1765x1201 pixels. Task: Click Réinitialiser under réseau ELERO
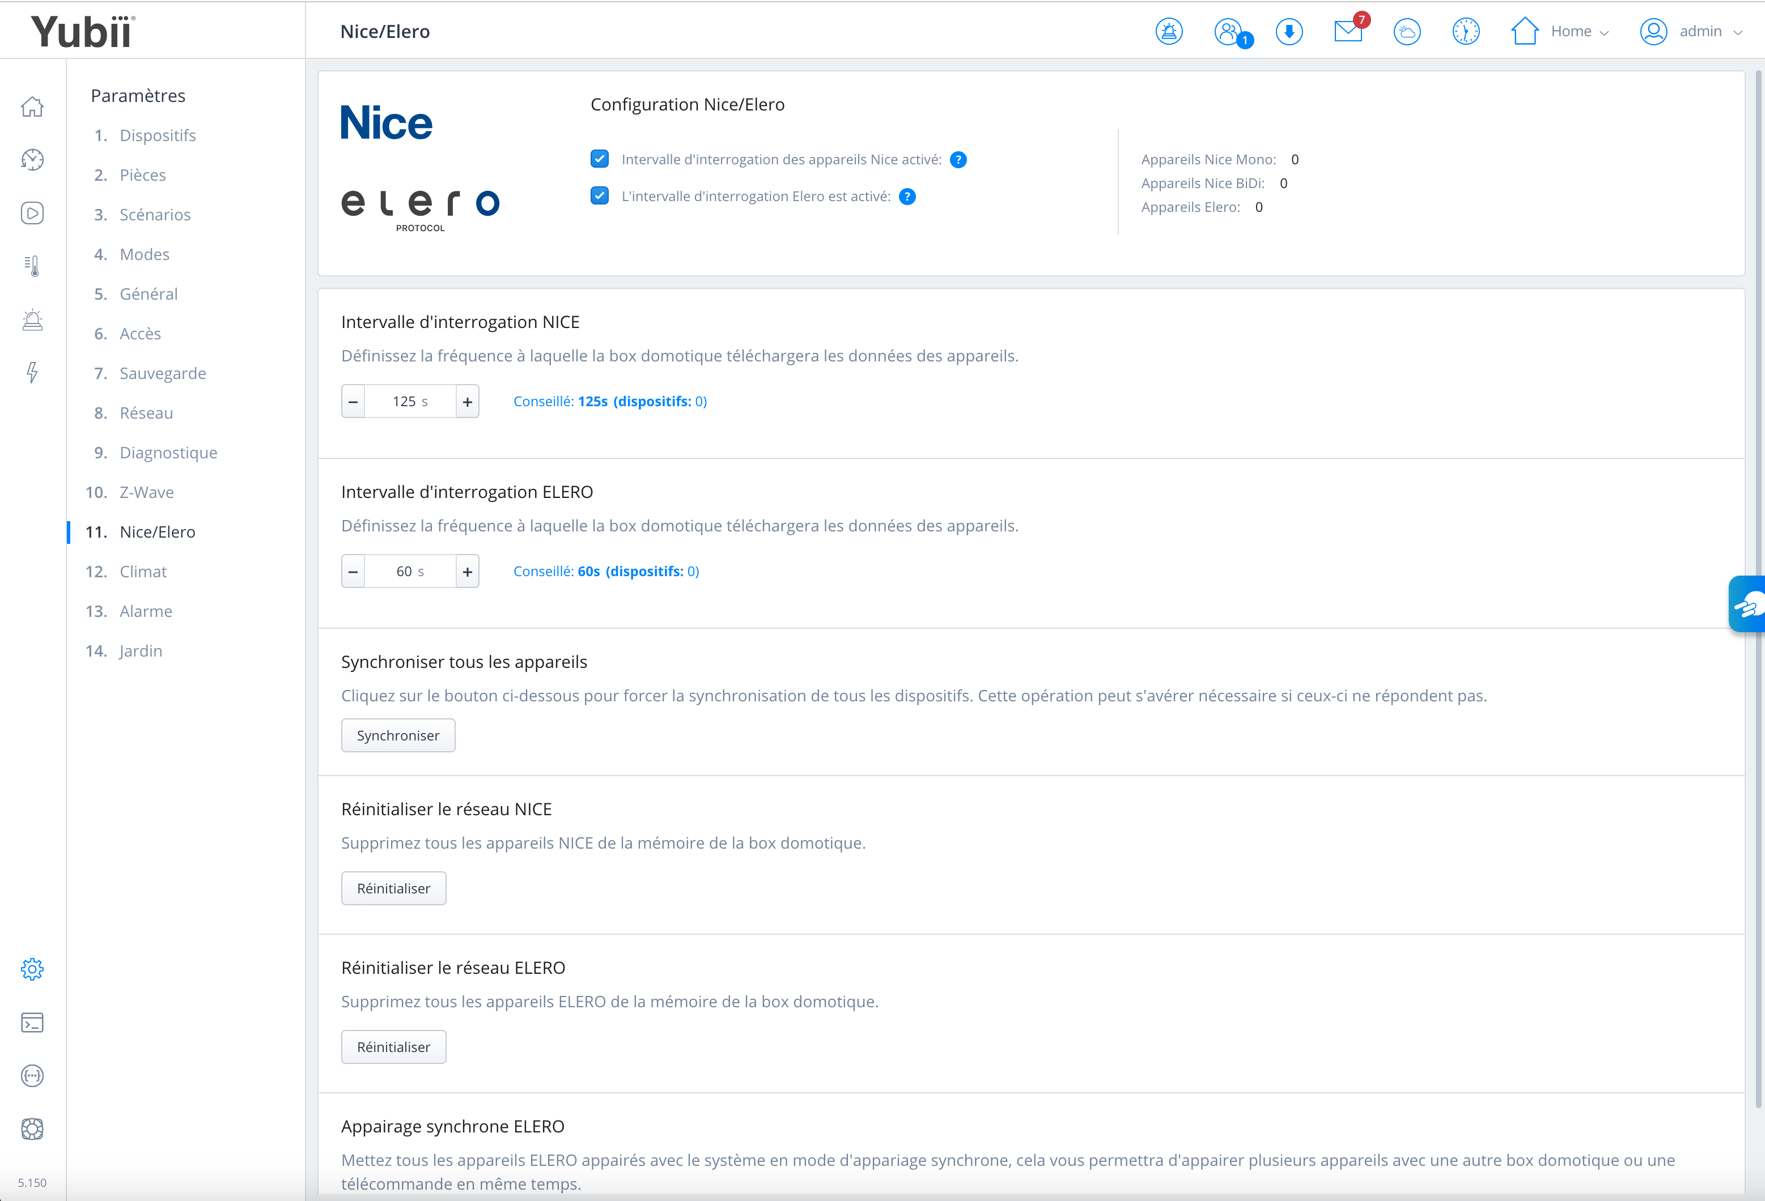393,1047
